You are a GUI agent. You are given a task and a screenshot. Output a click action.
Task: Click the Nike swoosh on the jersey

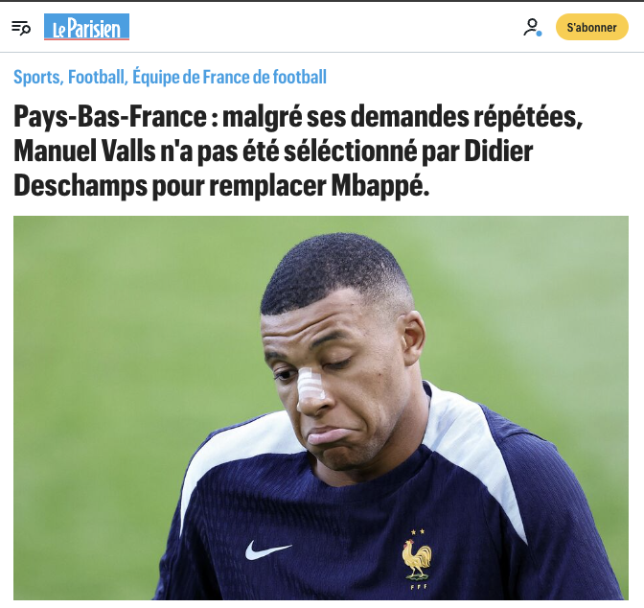pos(268,550)
